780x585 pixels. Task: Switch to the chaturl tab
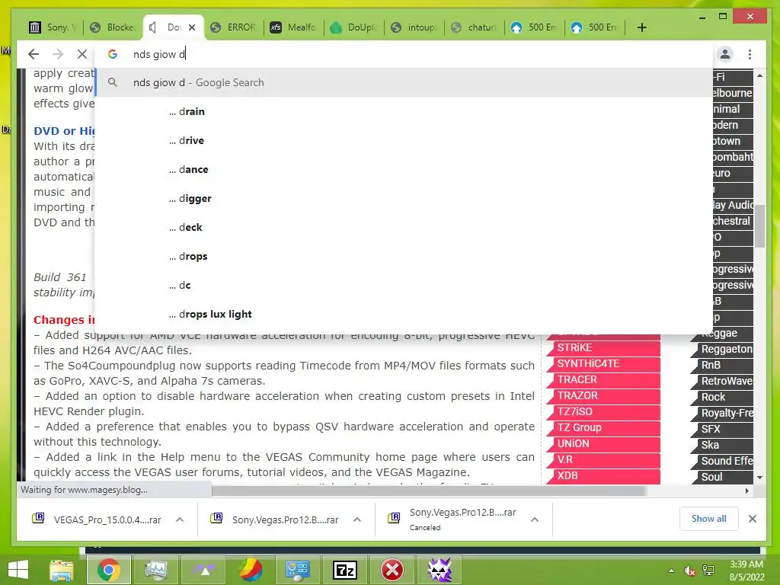tap(475, 27)
